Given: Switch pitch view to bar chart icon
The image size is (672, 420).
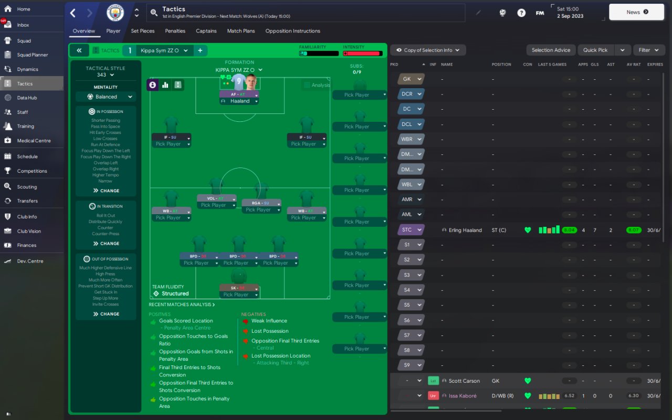Looking at the screenshot, I should coord(165,85).
